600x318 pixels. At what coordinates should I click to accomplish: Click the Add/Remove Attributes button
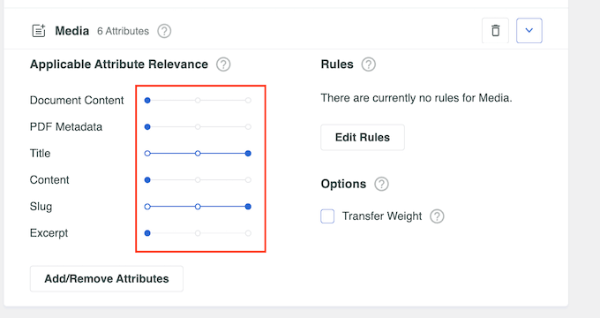[x=107, y=278]
